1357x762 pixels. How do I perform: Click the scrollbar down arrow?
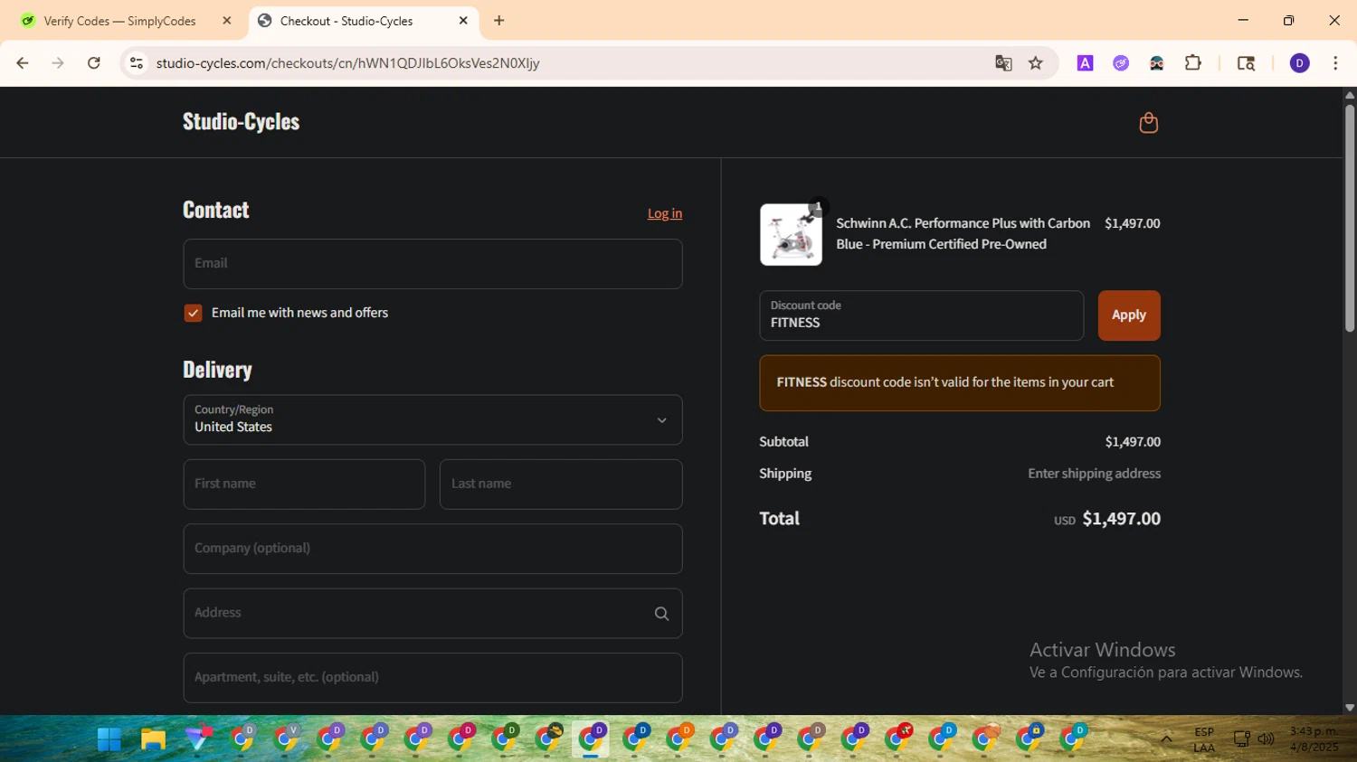(1349, 708)
